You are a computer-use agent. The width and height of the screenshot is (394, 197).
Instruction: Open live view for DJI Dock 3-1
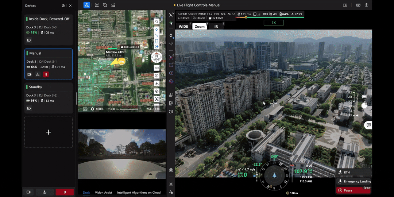pyautogui.click(x=30, y=74)
